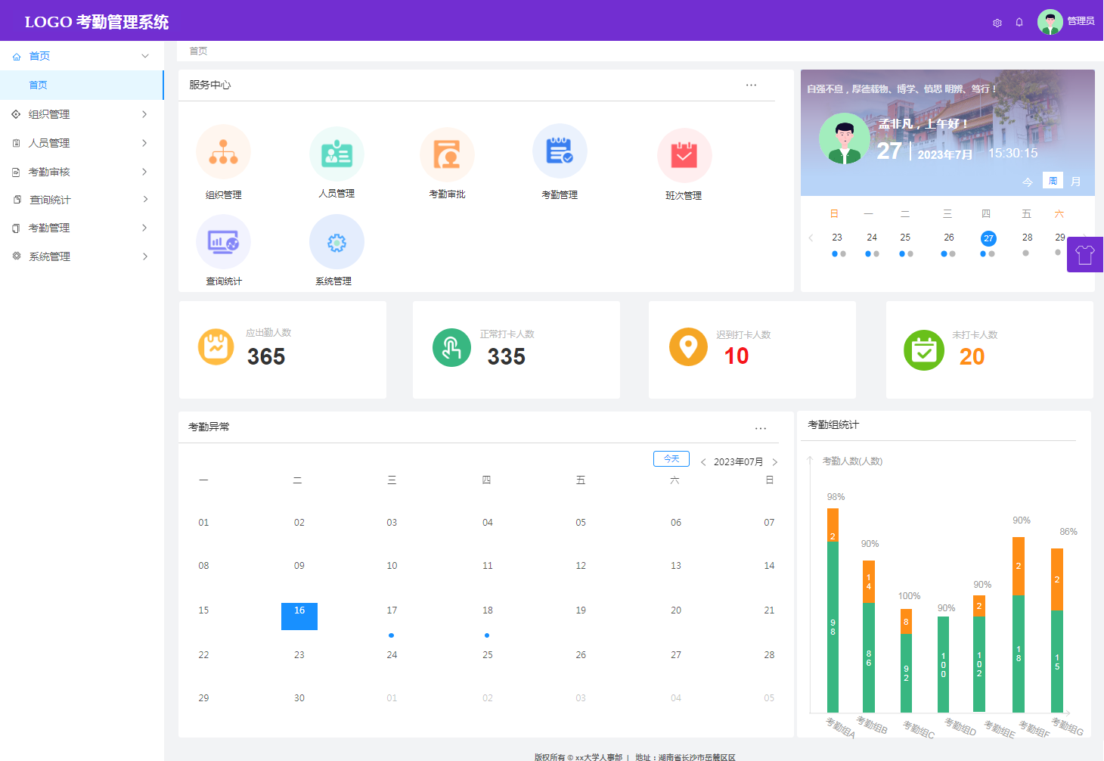Select date 16 in 考勤异常 calendar
1104x761 pixels.
[299, 616]
